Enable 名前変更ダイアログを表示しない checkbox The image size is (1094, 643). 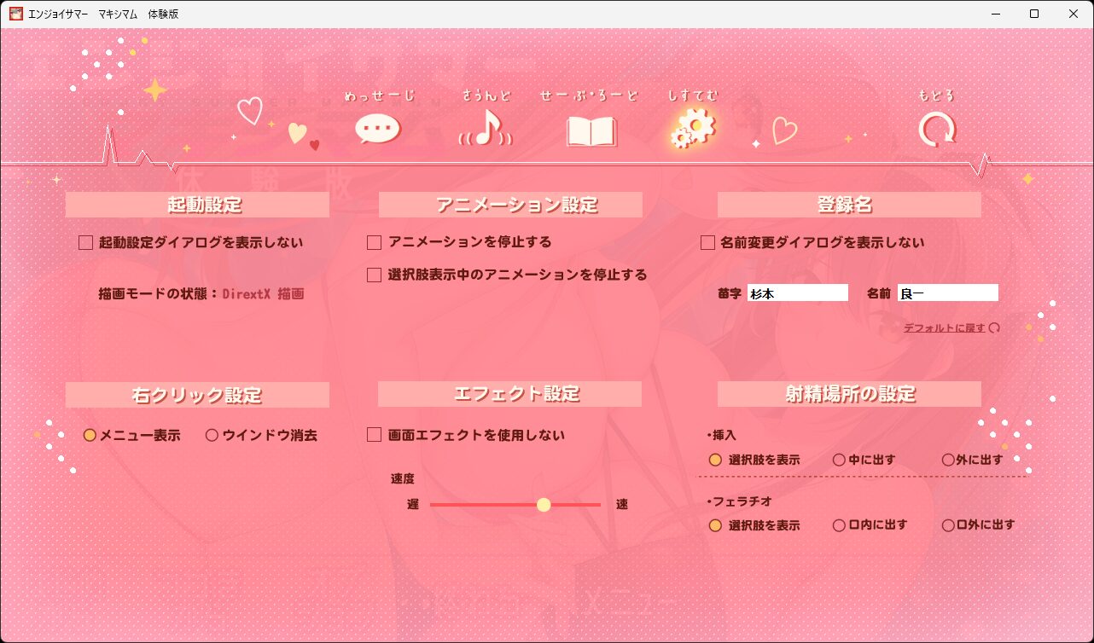707,243
